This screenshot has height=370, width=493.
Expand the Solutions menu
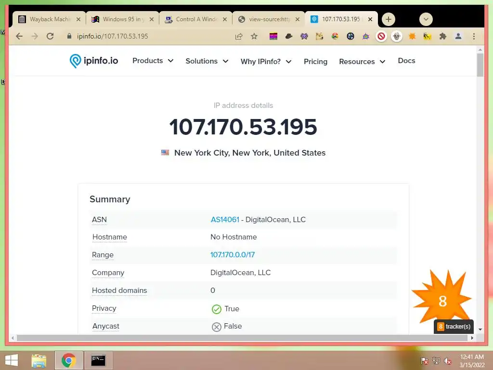[x=207, y=61]
